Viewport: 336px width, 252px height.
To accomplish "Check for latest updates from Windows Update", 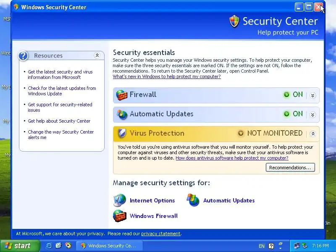I will (62, 91).
